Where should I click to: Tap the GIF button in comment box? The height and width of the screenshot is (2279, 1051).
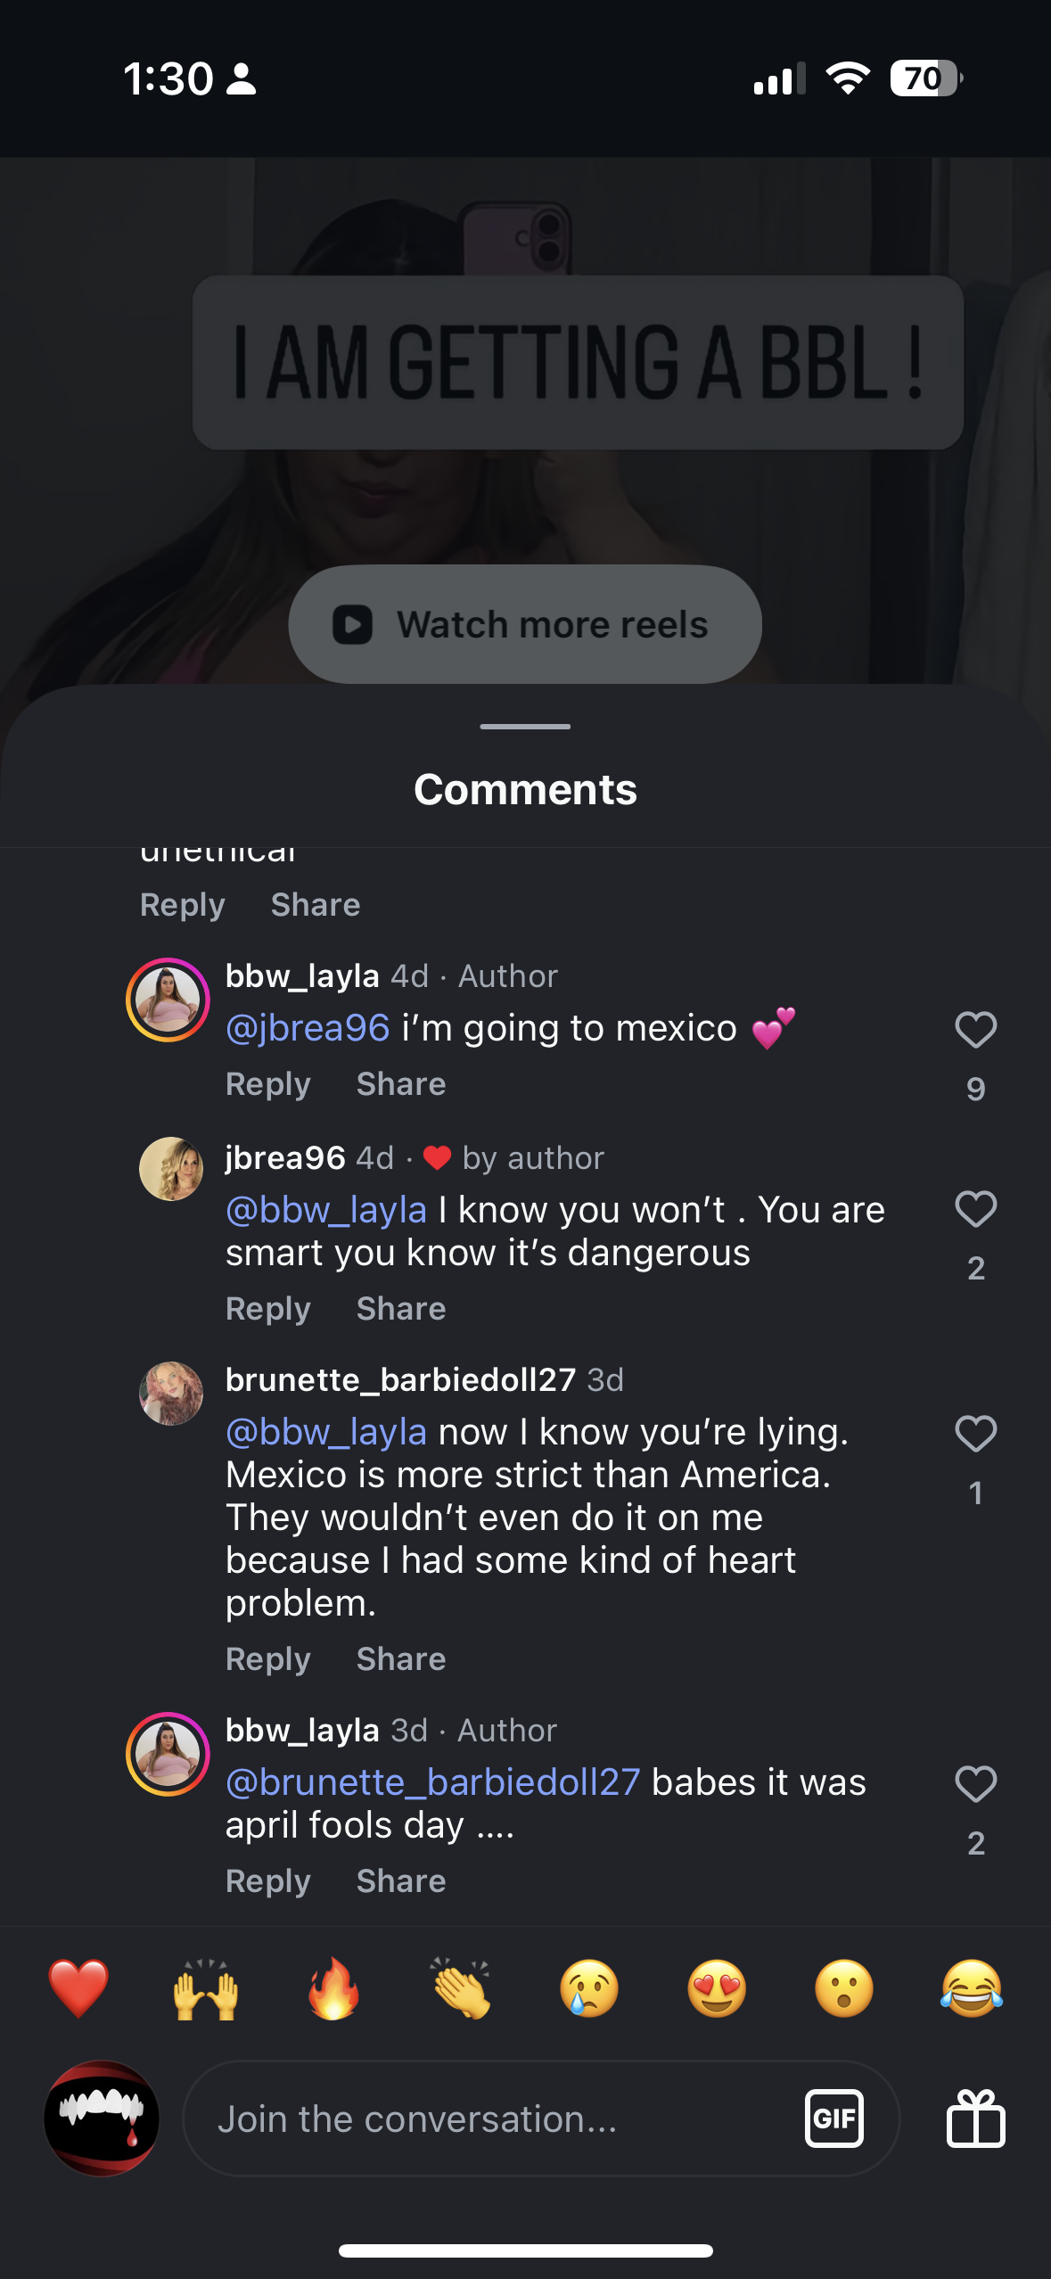tap(833, 2118)
